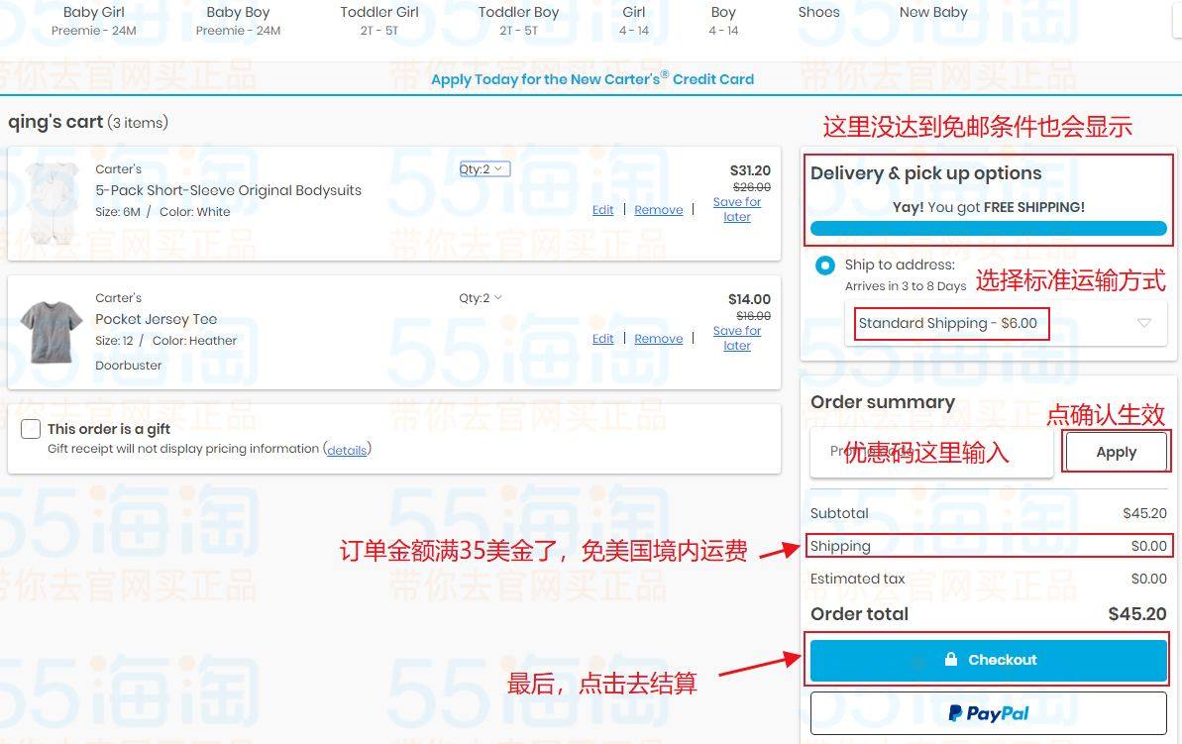Click the Subtotal $45.20 value

(x=1144, y=513)
